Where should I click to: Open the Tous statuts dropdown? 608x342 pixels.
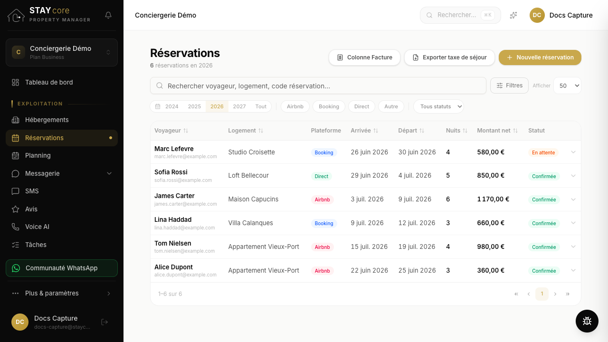coord(438,106)
